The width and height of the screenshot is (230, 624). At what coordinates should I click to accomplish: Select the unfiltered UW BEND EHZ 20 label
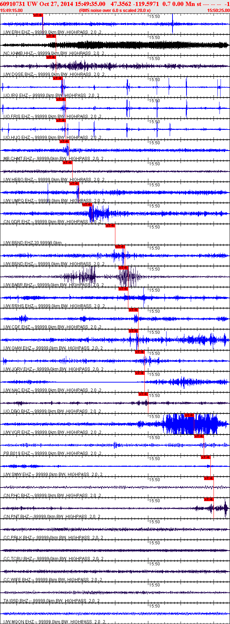(x=33, y=243)
